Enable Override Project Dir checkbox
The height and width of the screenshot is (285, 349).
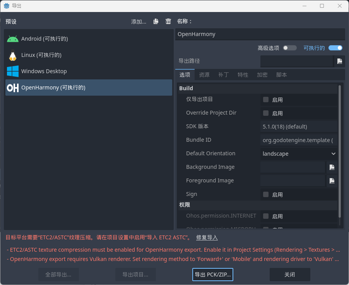point(266,113)
